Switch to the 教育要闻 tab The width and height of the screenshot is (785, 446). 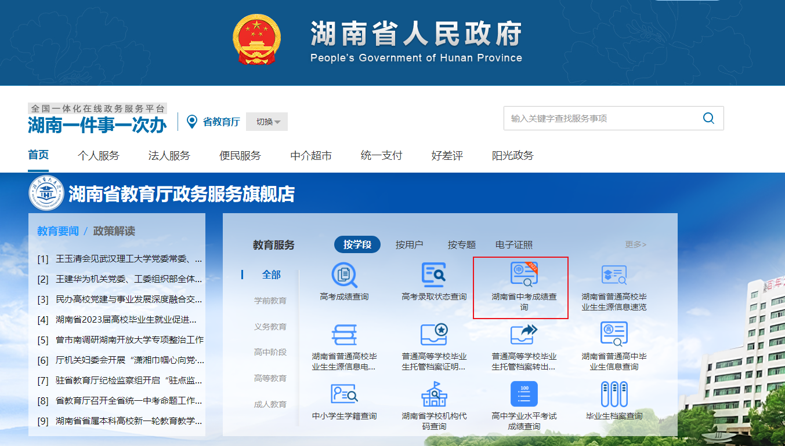pyautogui.click(x=58, y=231)
